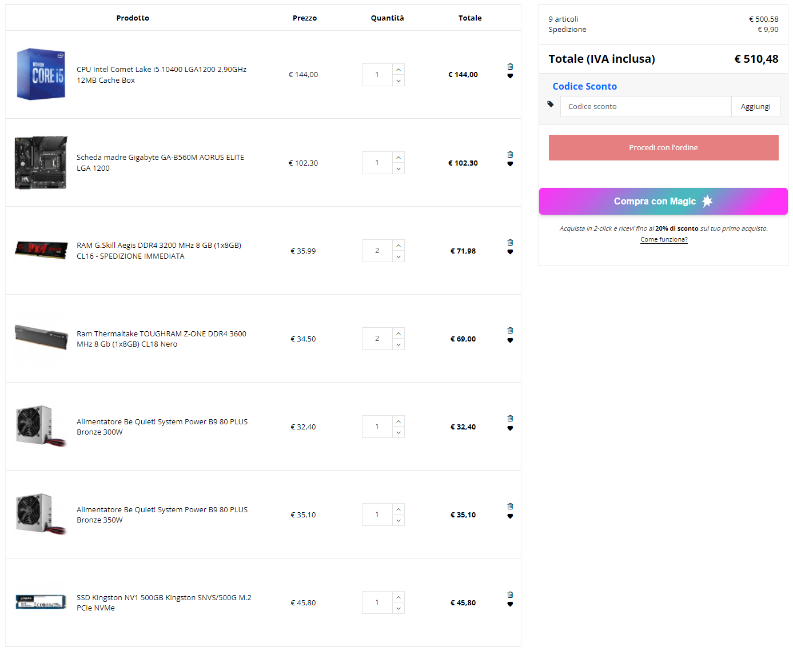Viewport: 793px width, 651px height.
Task: Open the Come funziona? link
Action: pos(664,239)
